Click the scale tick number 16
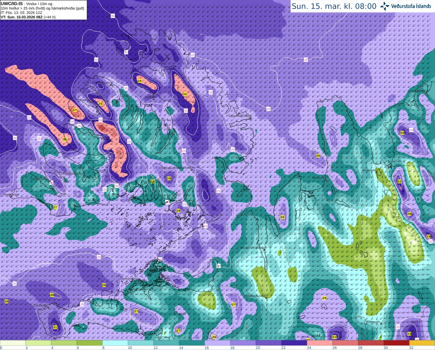 207,348
